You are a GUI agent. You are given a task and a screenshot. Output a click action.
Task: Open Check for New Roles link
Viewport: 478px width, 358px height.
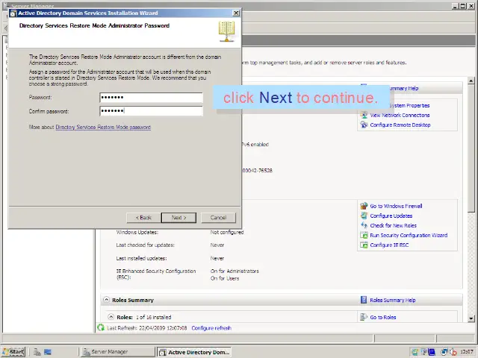(394, 225)
